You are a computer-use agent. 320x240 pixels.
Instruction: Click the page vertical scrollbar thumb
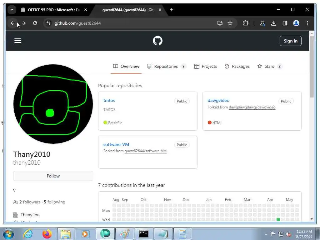pos(312,66)
